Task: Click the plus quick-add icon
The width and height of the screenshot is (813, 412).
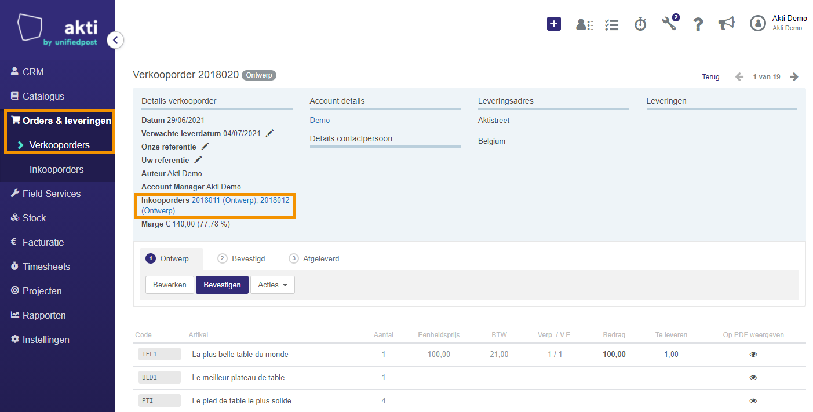Action: click(x=554, y=24)
